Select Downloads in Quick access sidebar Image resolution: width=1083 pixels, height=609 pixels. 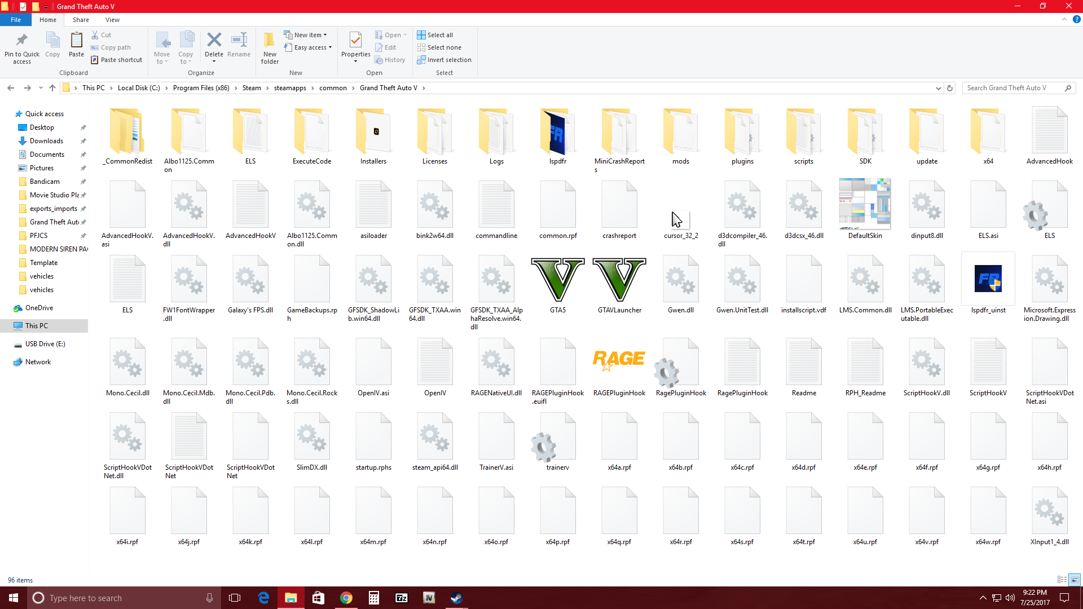coord(46,141)
